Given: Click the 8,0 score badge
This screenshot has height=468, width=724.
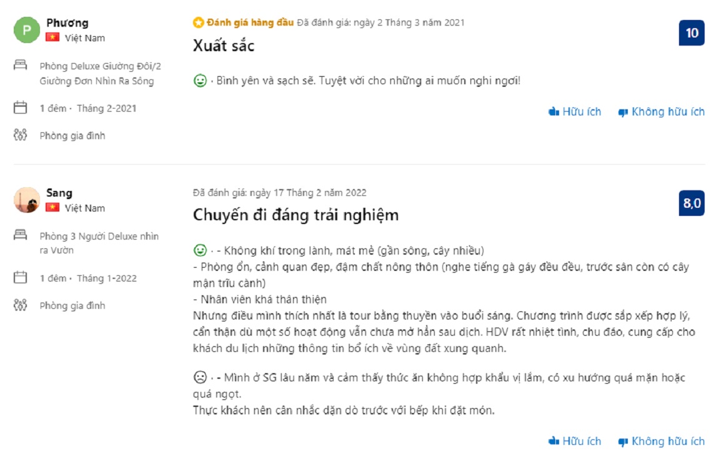Looking at the screenshot, I should [x=692, y=203].
